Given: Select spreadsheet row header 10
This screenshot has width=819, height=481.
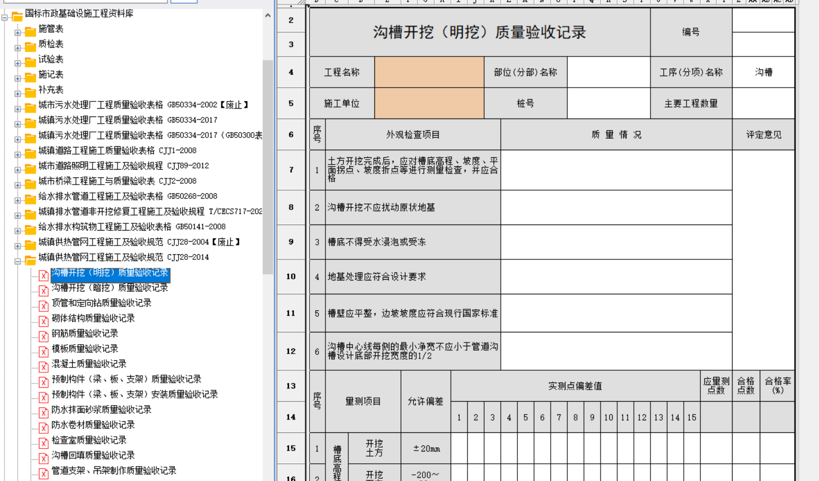Looking at the screenshot, I should click(291, 276).
